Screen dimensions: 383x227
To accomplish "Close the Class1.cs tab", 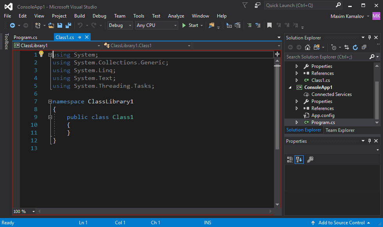I will point(87,37).
